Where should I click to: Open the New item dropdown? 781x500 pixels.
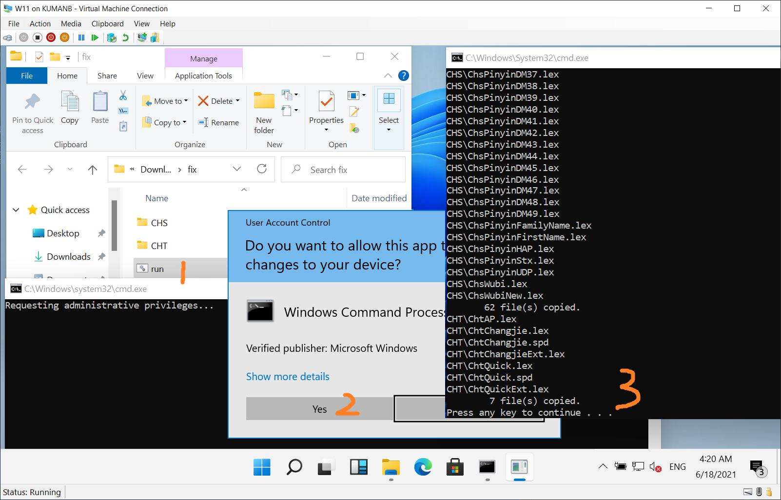click(x=295, y=95)
